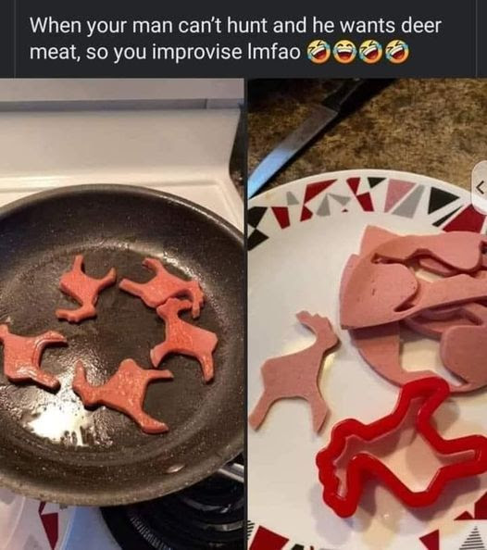Tap the last laughing emoji in caption
Screen dimensions: 487x550
click(399, 52)
